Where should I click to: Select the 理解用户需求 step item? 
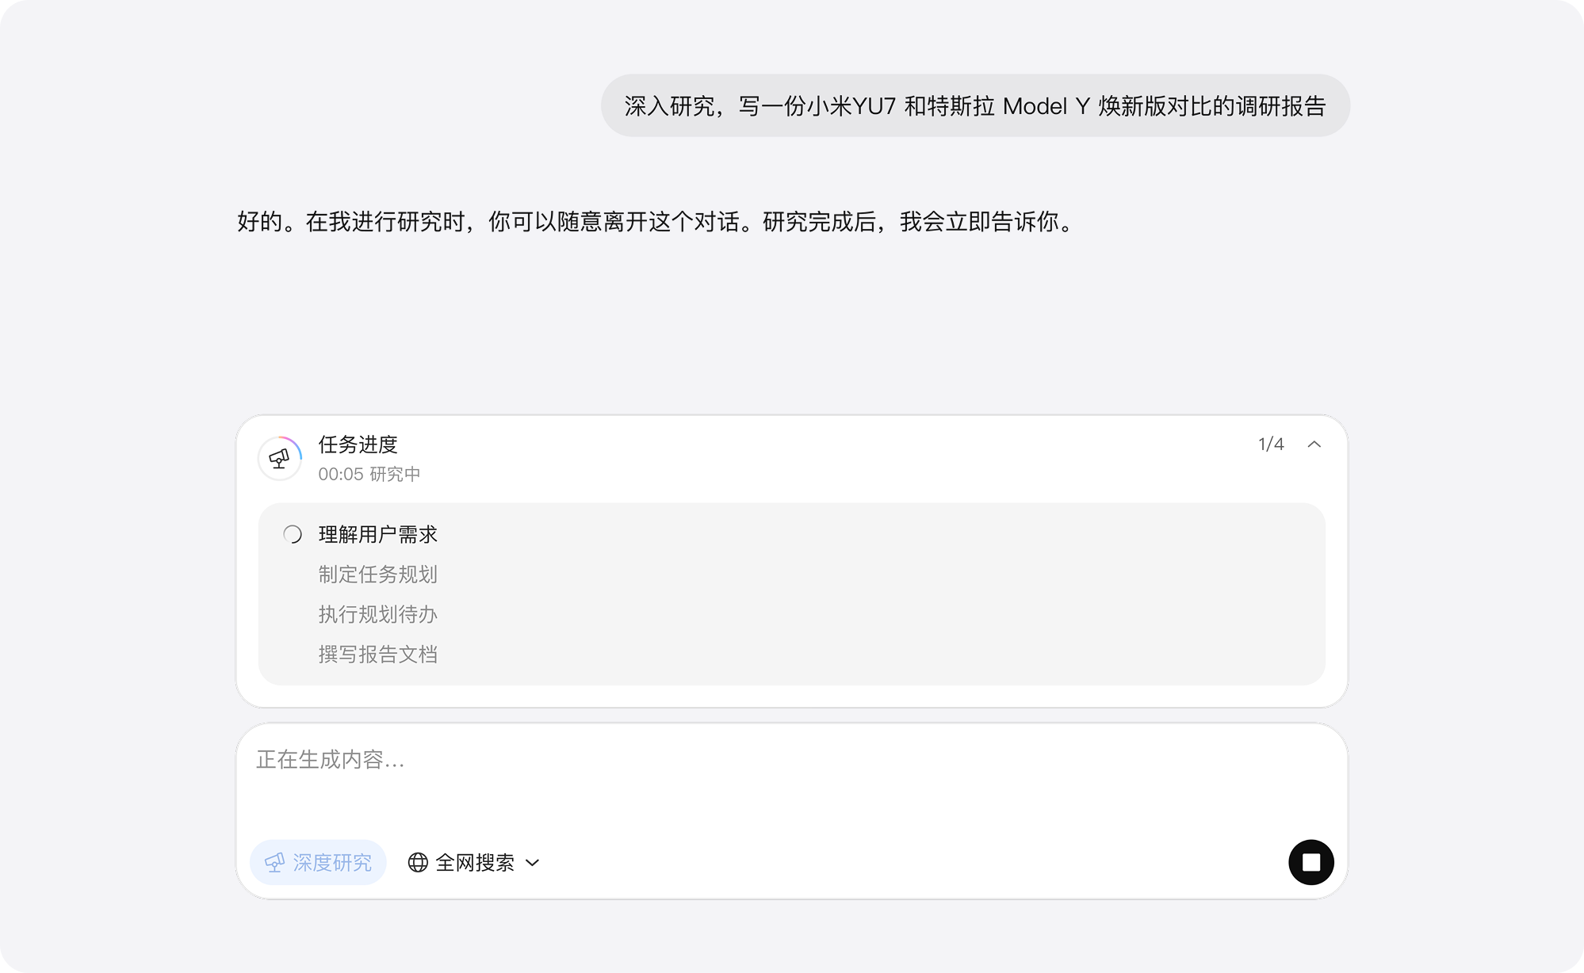(378, 534)
